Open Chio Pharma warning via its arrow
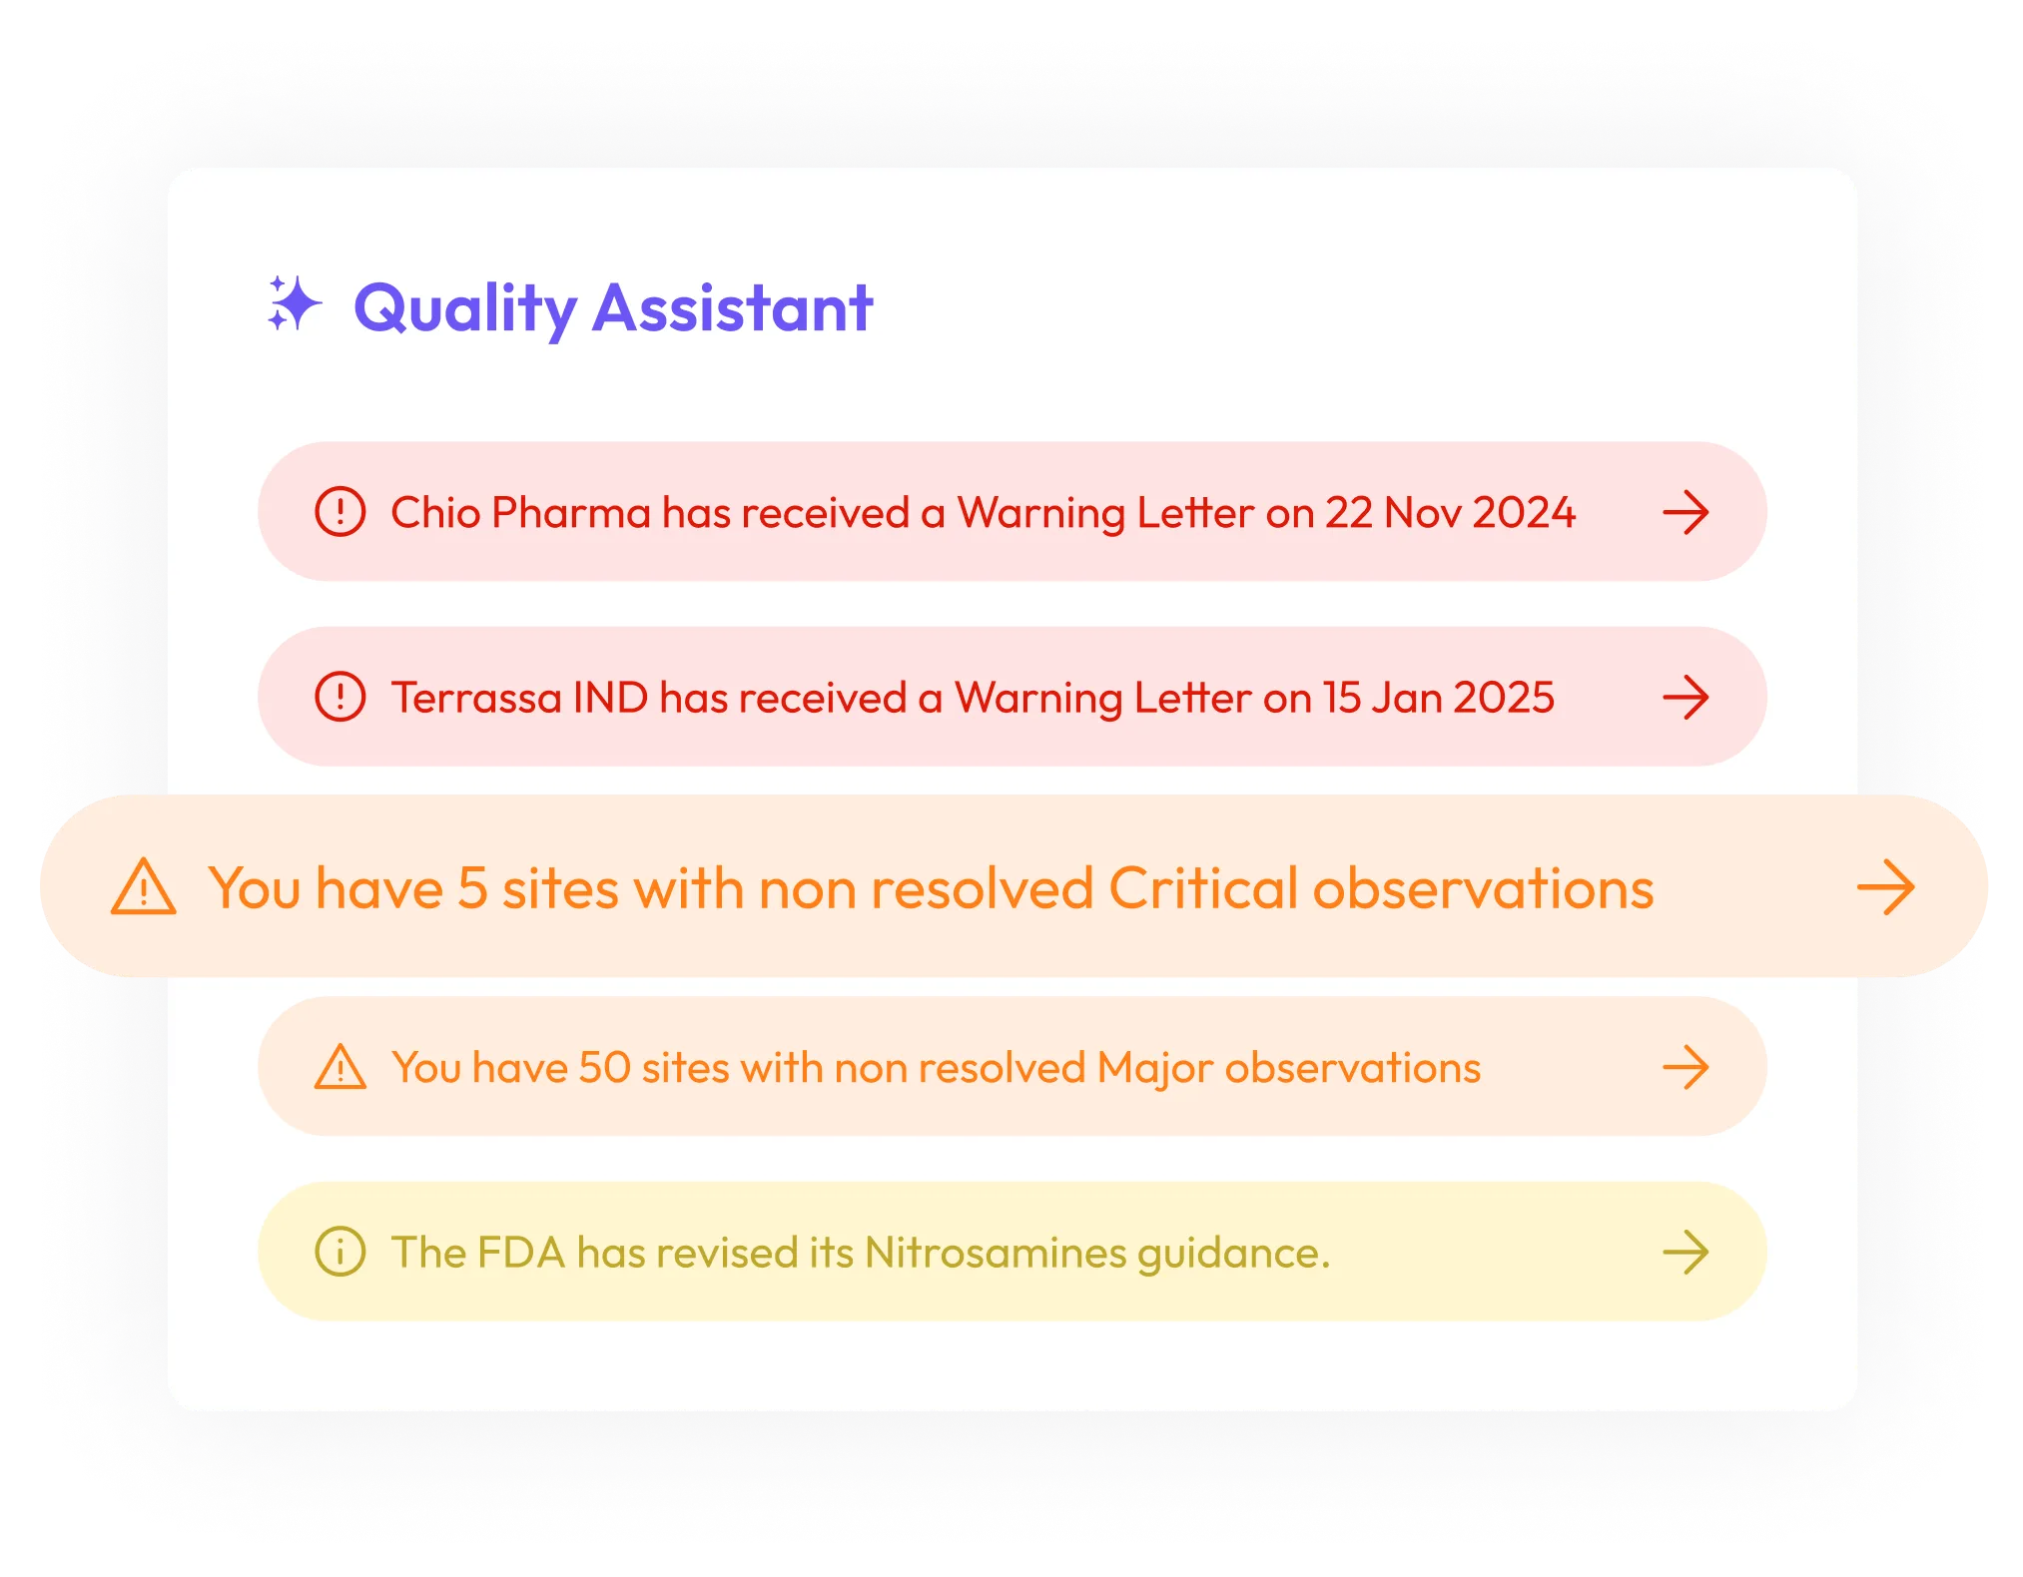 pyautogui.click(x=1686, y=512)
